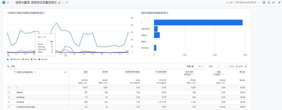Click '/contact/success.php' in table row 5

point(26,107)
